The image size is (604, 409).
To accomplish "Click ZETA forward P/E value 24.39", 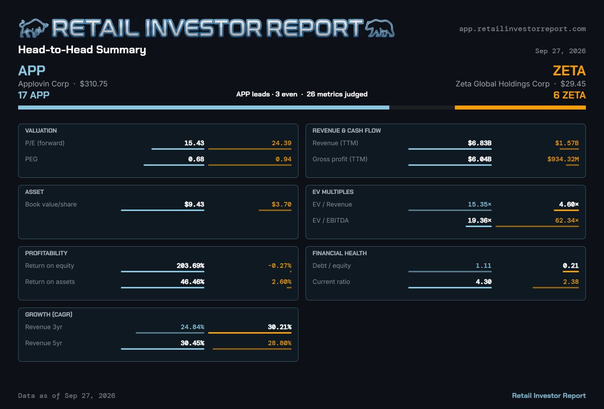I will [281, 143].
